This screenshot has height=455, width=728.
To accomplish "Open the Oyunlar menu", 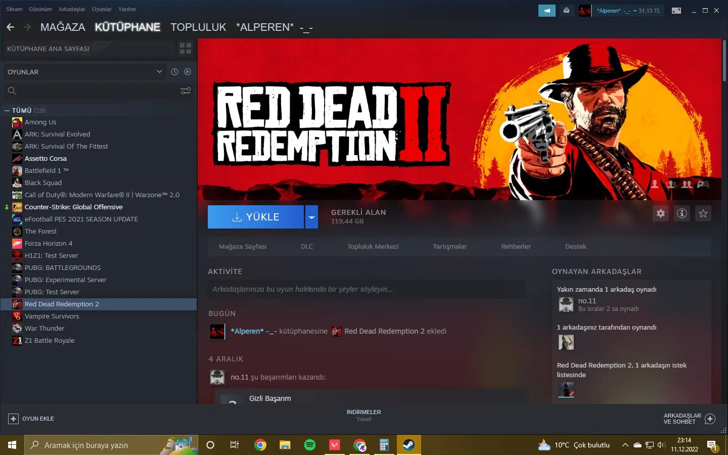I will pyautogui.click(x=102, y=9).
